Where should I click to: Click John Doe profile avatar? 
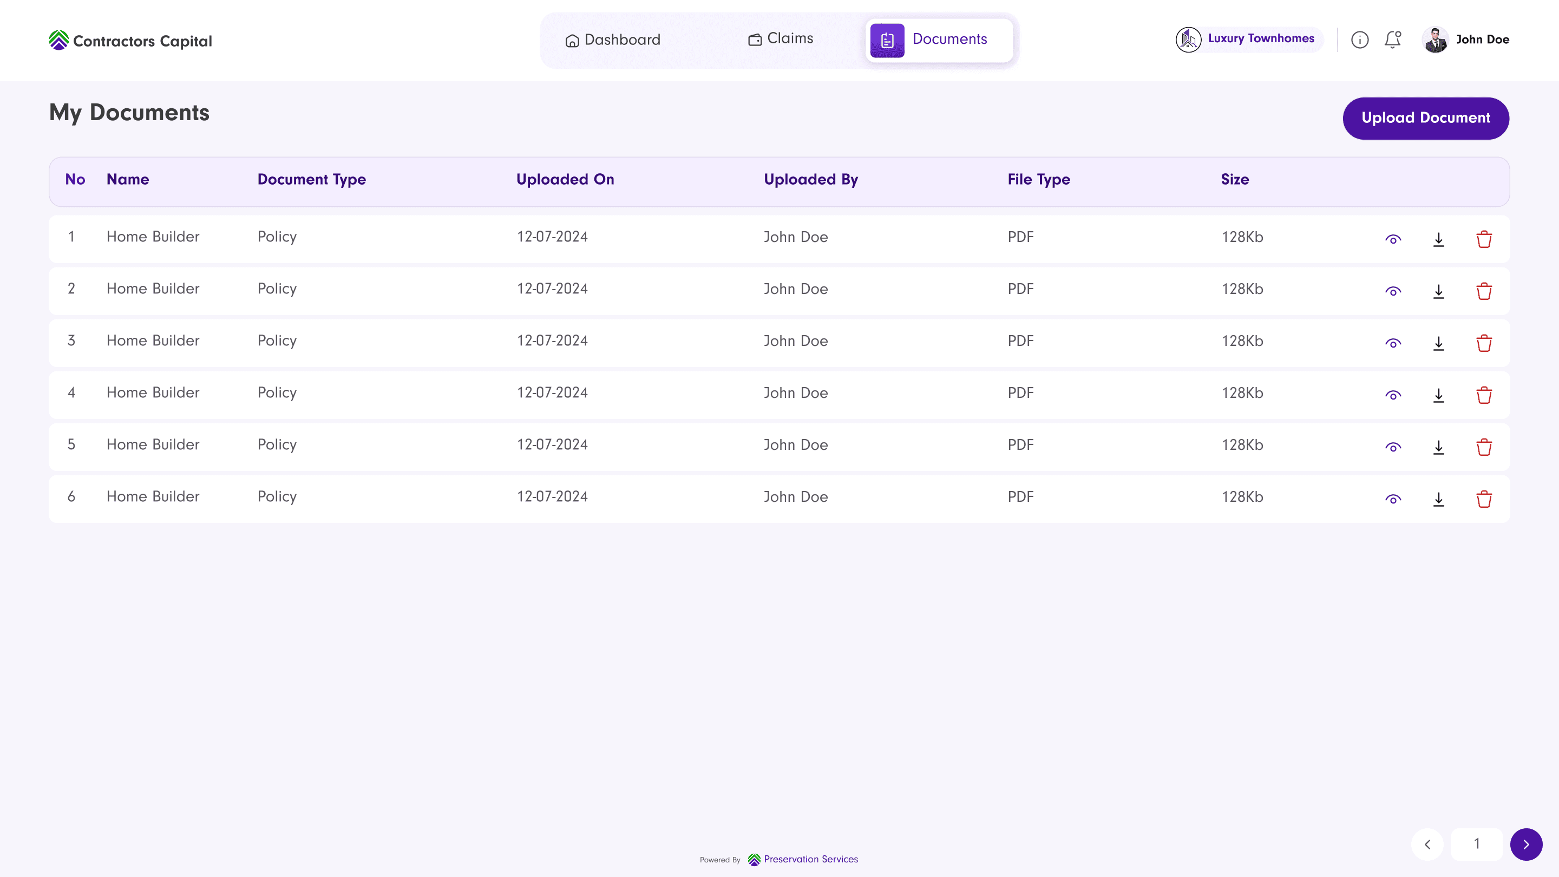coord(1435,40)
